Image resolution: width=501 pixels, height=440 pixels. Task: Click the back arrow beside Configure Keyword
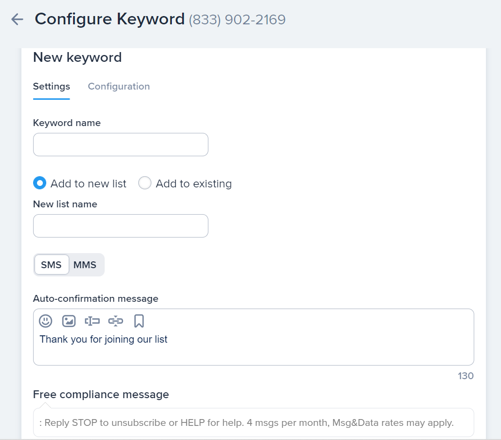(x=17, y=19)
